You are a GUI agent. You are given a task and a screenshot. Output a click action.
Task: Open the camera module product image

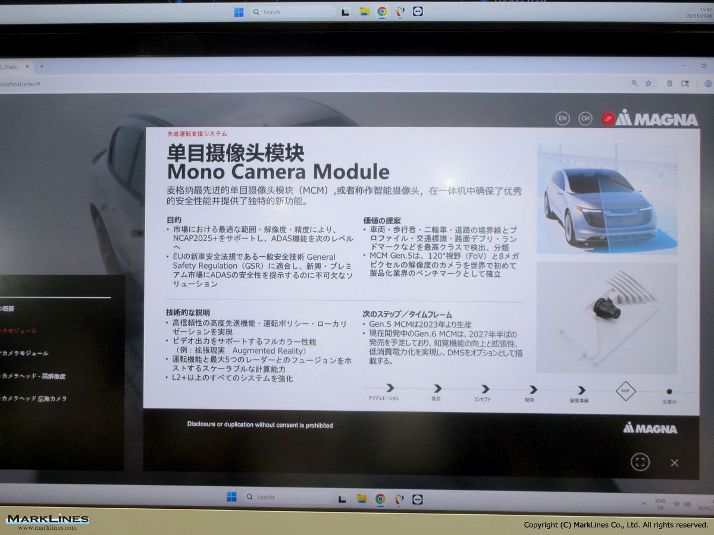pyautogui.click(x=607, y=318)
